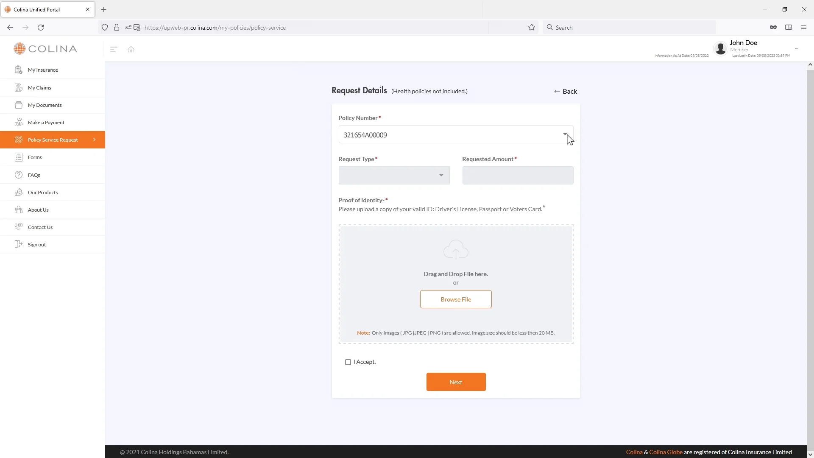Expand user account menu arrow

pos(796,49)
